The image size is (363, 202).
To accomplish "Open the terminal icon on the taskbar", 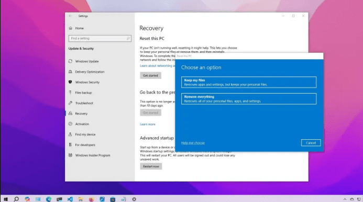I will click(x=59, y=199).
